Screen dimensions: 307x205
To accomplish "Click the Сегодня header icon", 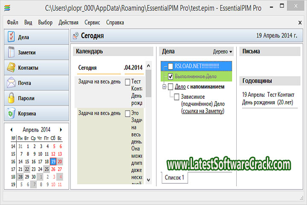I will pyautogui.click(x=76, y=36).
